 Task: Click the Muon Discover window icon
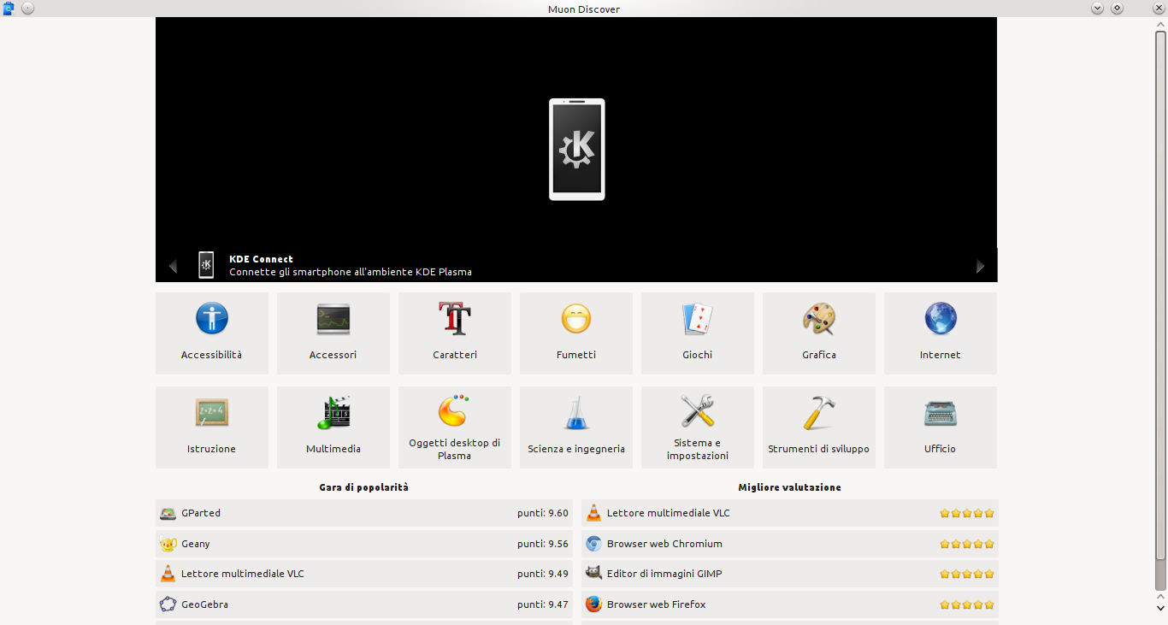click(x=9, y=9)
